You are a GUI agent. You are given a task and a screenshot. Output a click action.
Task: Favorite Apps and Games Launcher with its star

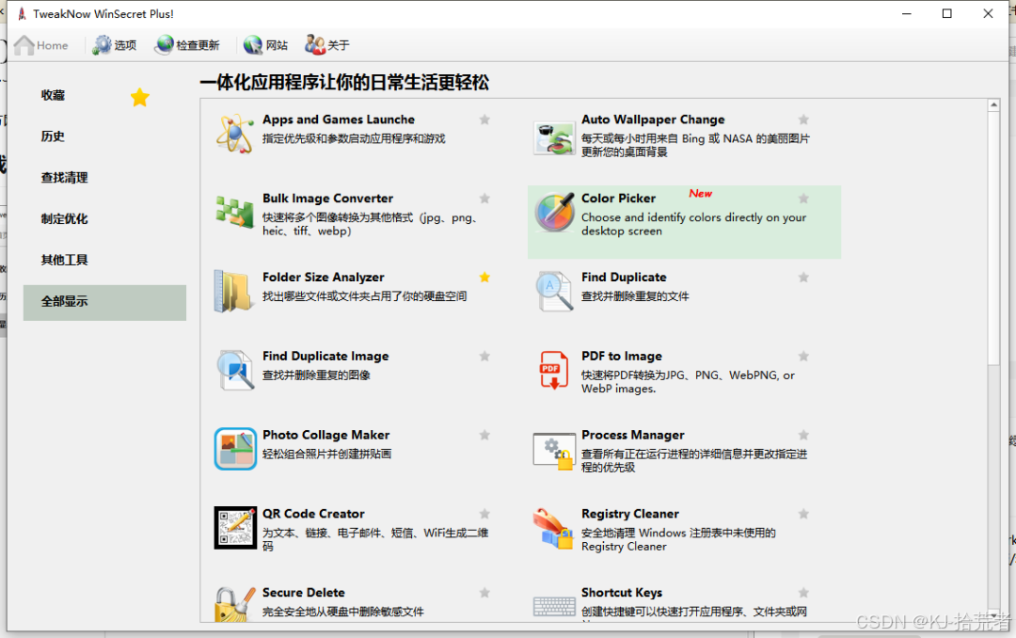pyautogui.click(x=484, y=120)
